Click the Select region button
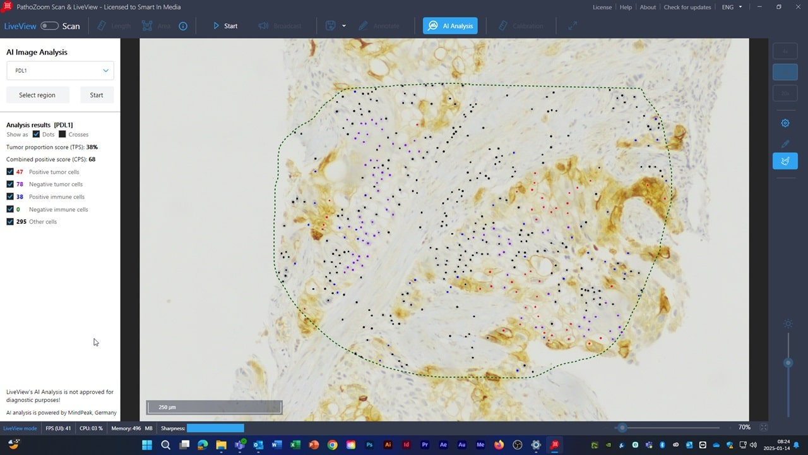 coord(37,95)
